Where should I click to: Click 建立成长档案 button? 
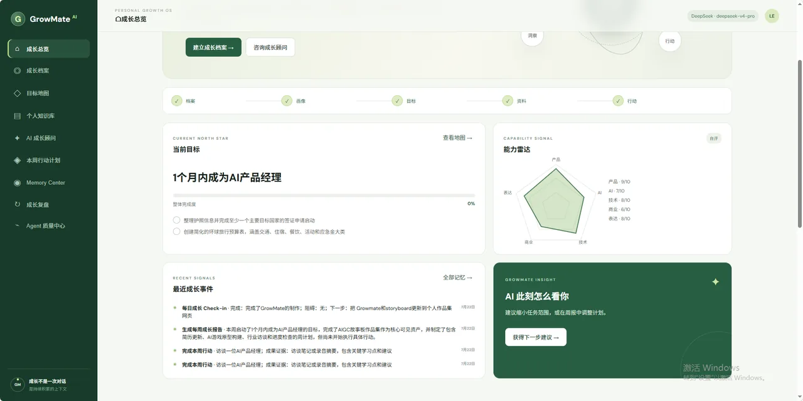(x=213, y=47)
